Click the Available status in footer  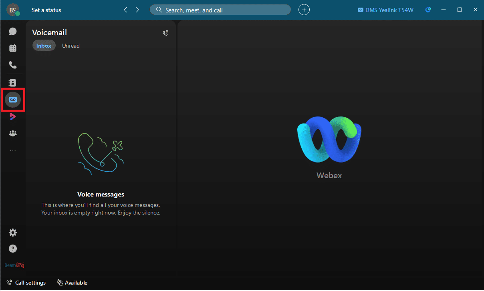pyautogui.click(x=72, y=283)
